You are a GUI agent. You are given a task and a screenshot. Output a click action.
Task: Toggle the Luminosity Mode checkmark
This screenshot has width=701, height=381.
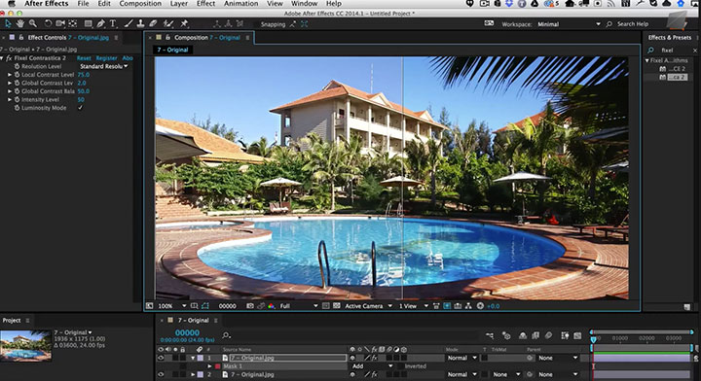click(81, 108)
